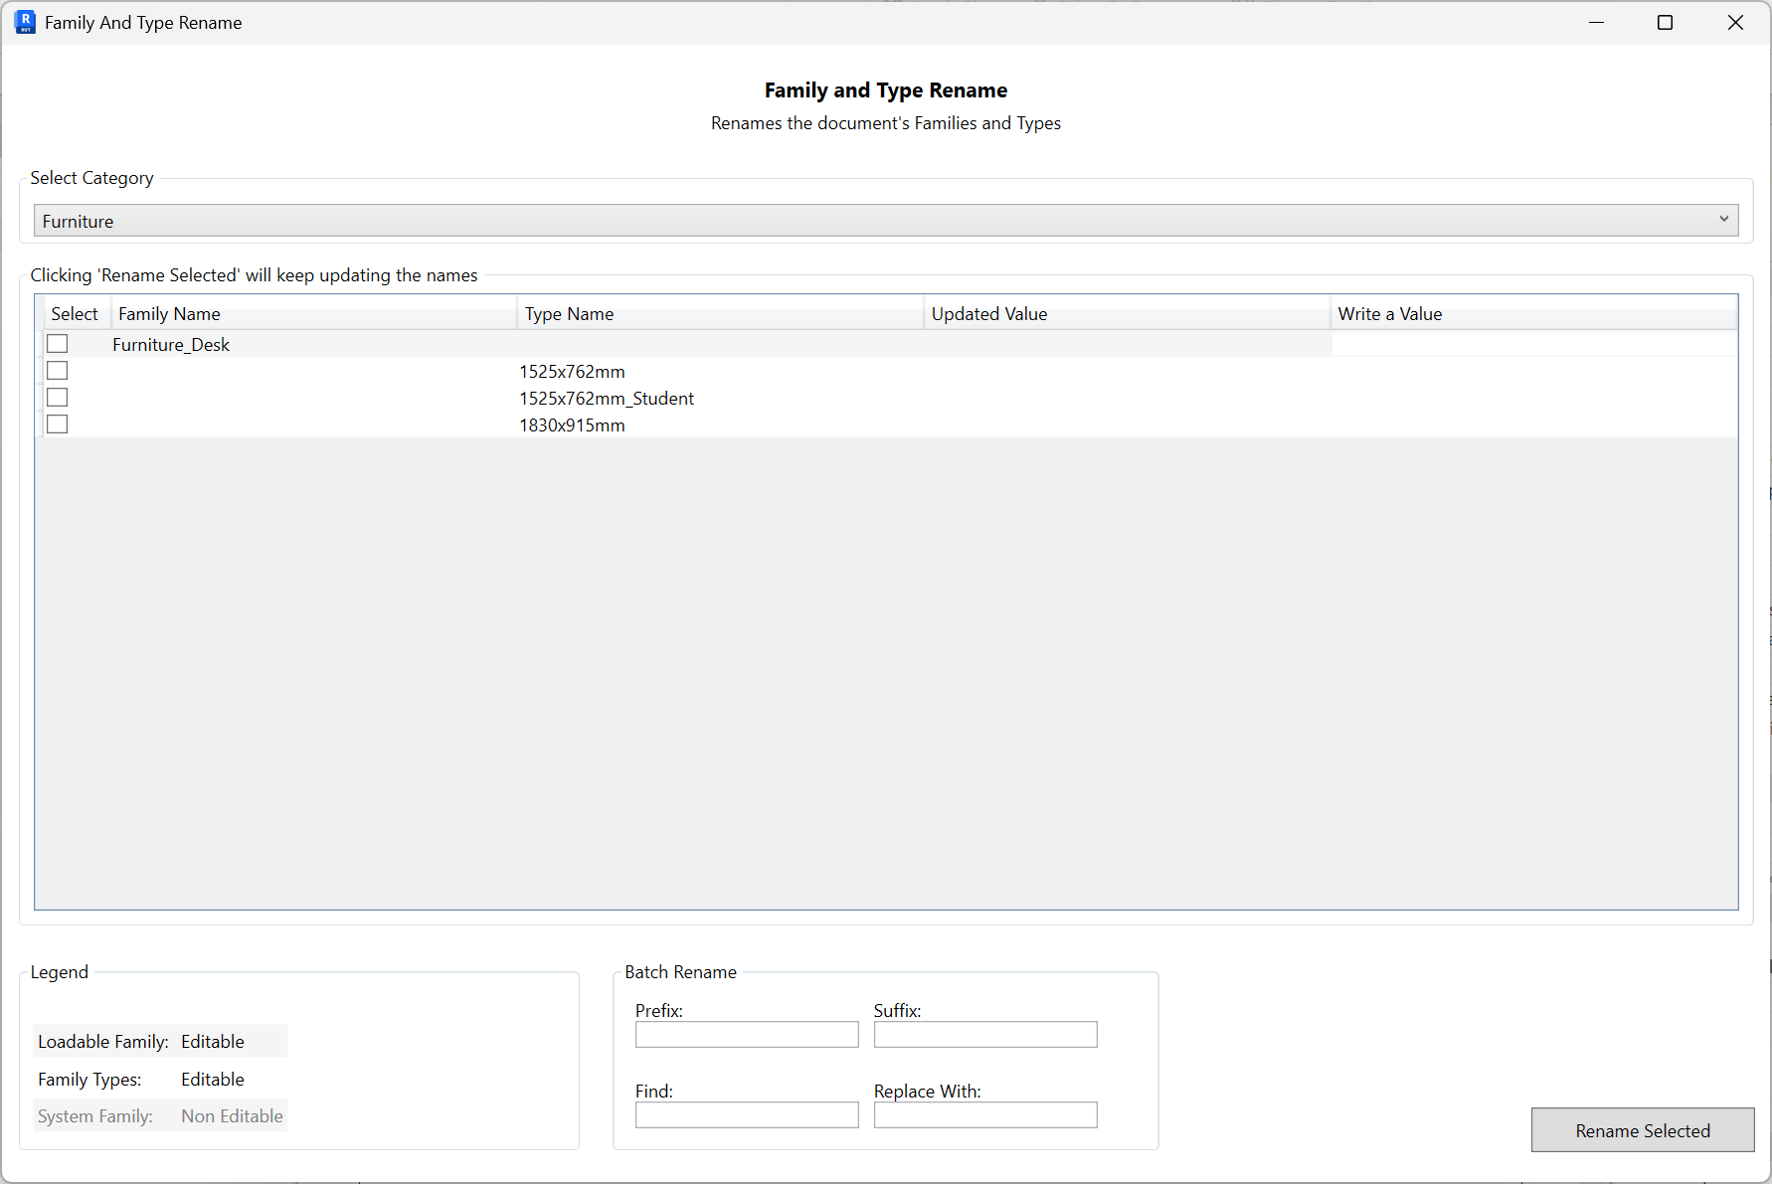Check the 1525x762mm_Student type checkbox

[57, 397]
